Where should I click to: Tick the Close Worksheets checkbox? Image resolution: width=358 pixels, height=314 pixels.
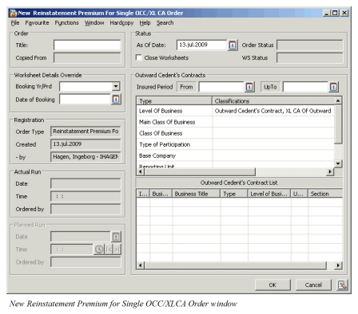pyautogui.click(x=139, y=57)
